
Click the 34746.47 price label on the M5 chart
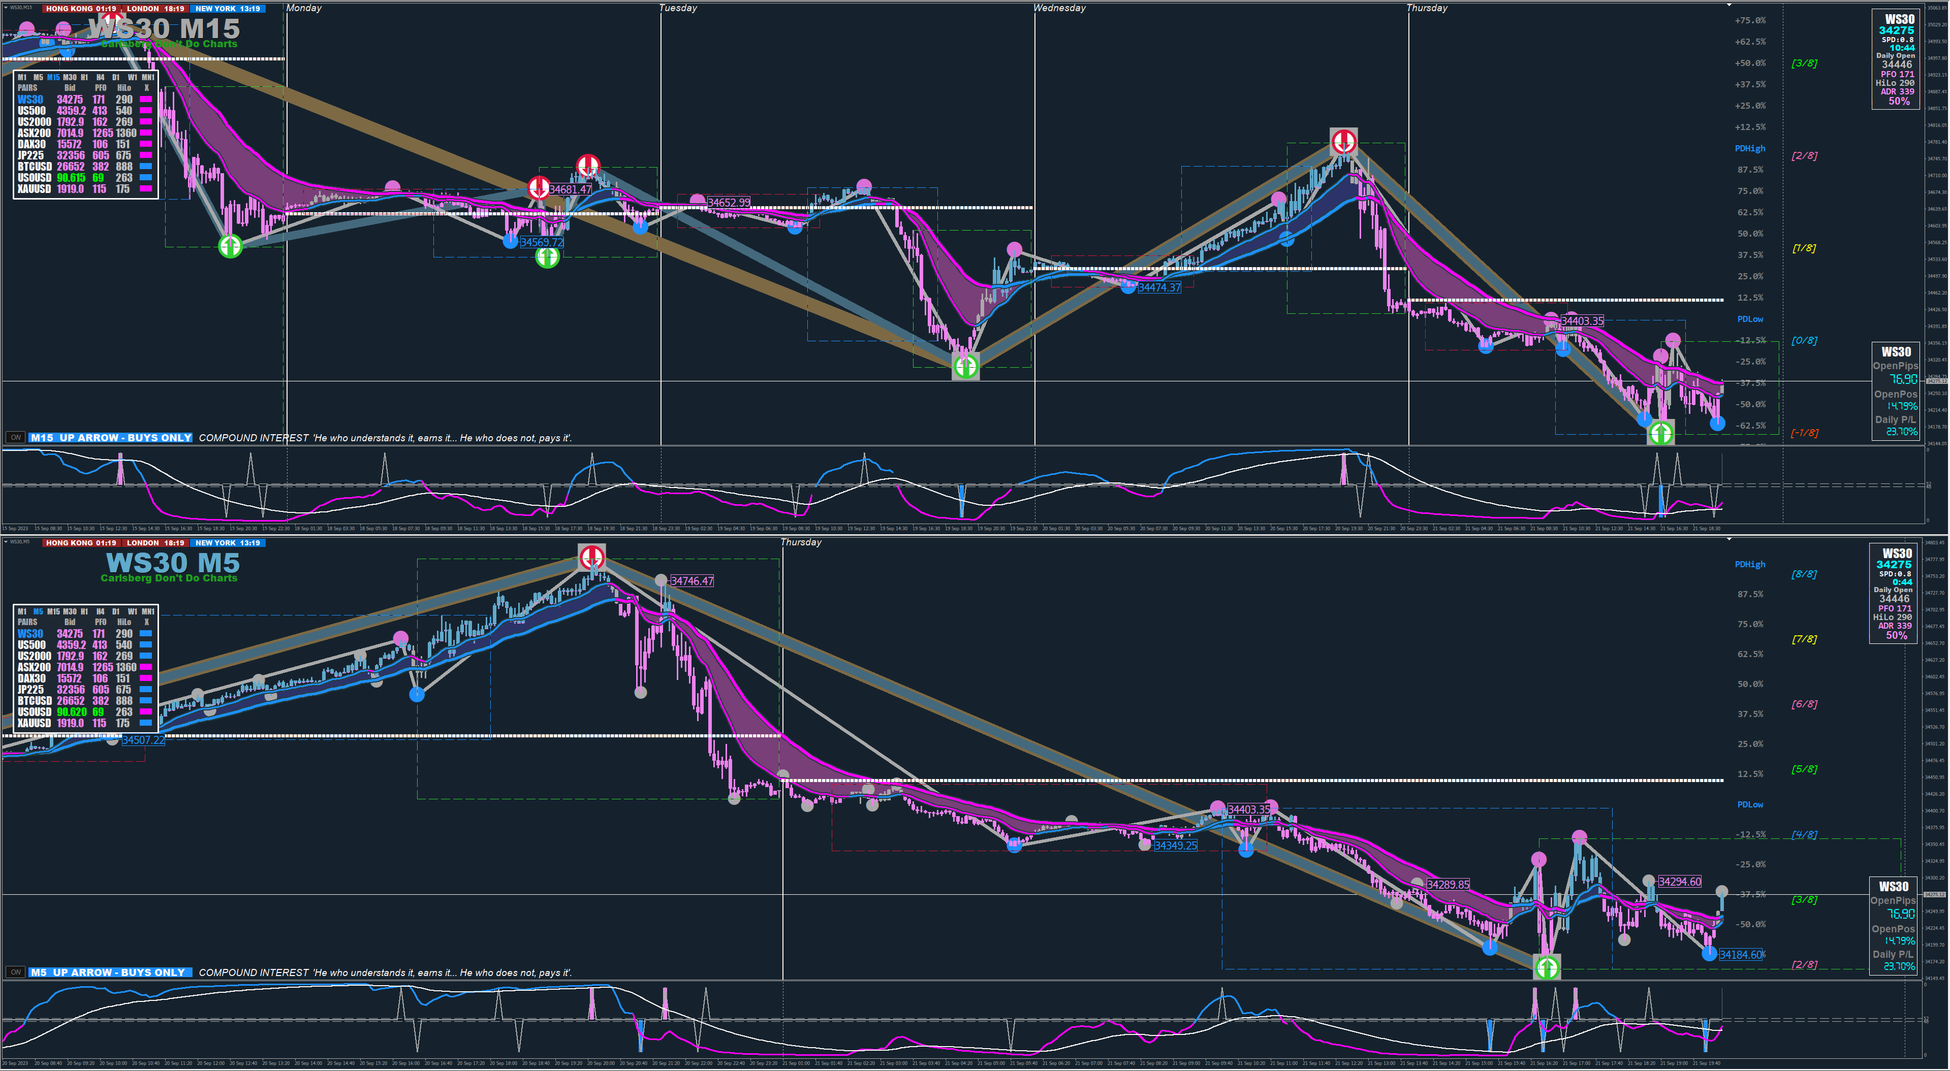pos(692,581)
